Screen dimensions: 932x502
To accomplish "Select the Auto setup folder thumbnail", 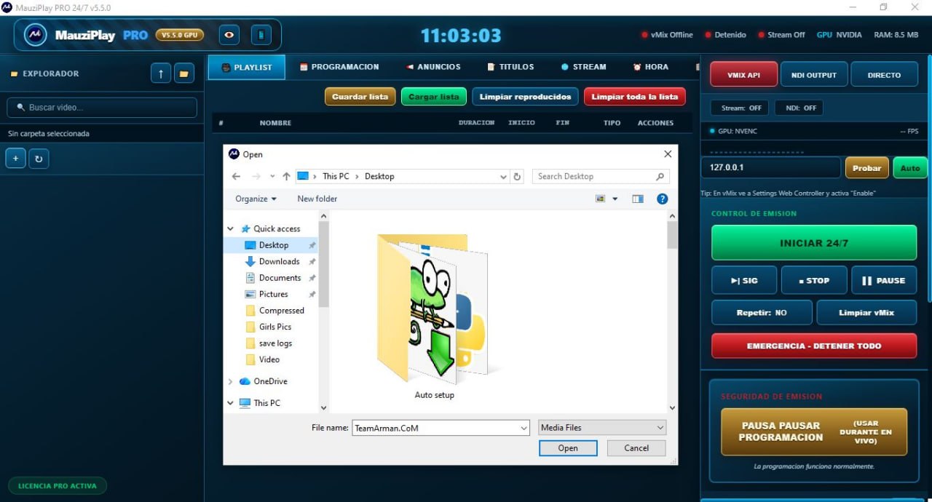I will [434, 316].
